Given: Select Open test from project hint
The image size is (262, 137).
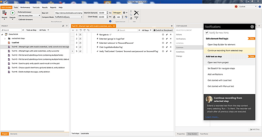Looking at the screenshot, I should tap(218, 63).
